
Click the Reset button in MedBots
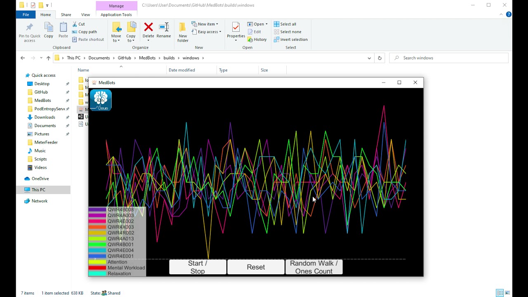[x=256, y=267]
